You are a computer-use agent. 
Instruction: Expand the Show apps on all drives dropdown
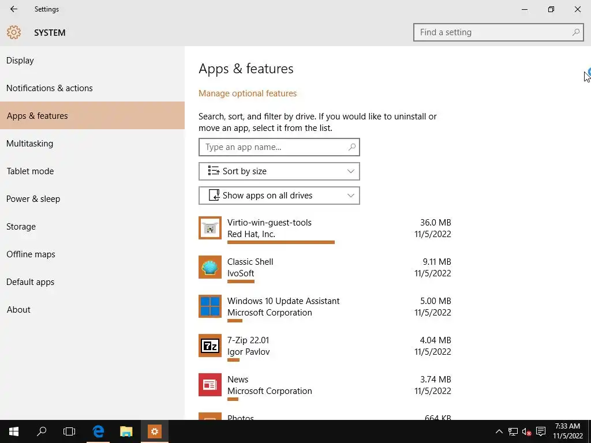click(279, 196)
